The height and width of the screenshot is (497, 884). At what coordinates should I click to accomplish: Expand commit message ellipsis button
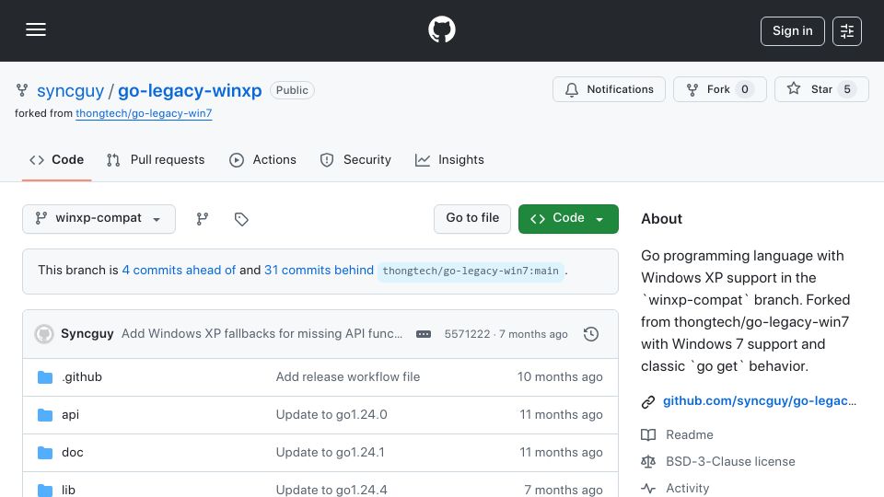tap(424, 334)
